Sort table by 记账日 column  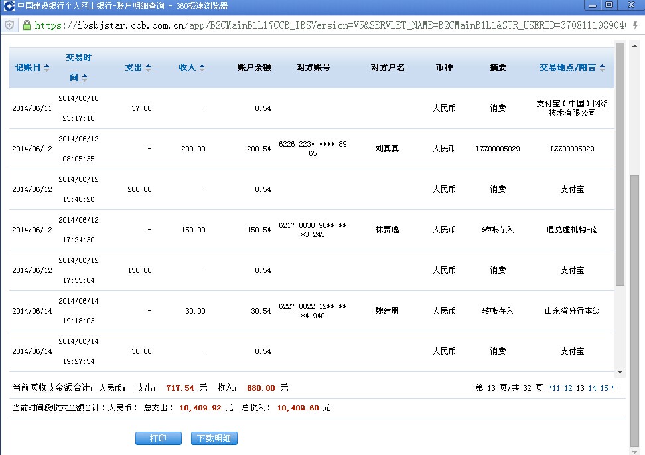click(x=32, y=68)
